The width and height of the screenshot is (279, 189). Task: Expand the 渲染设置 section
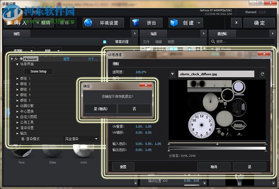pos(17,128)
